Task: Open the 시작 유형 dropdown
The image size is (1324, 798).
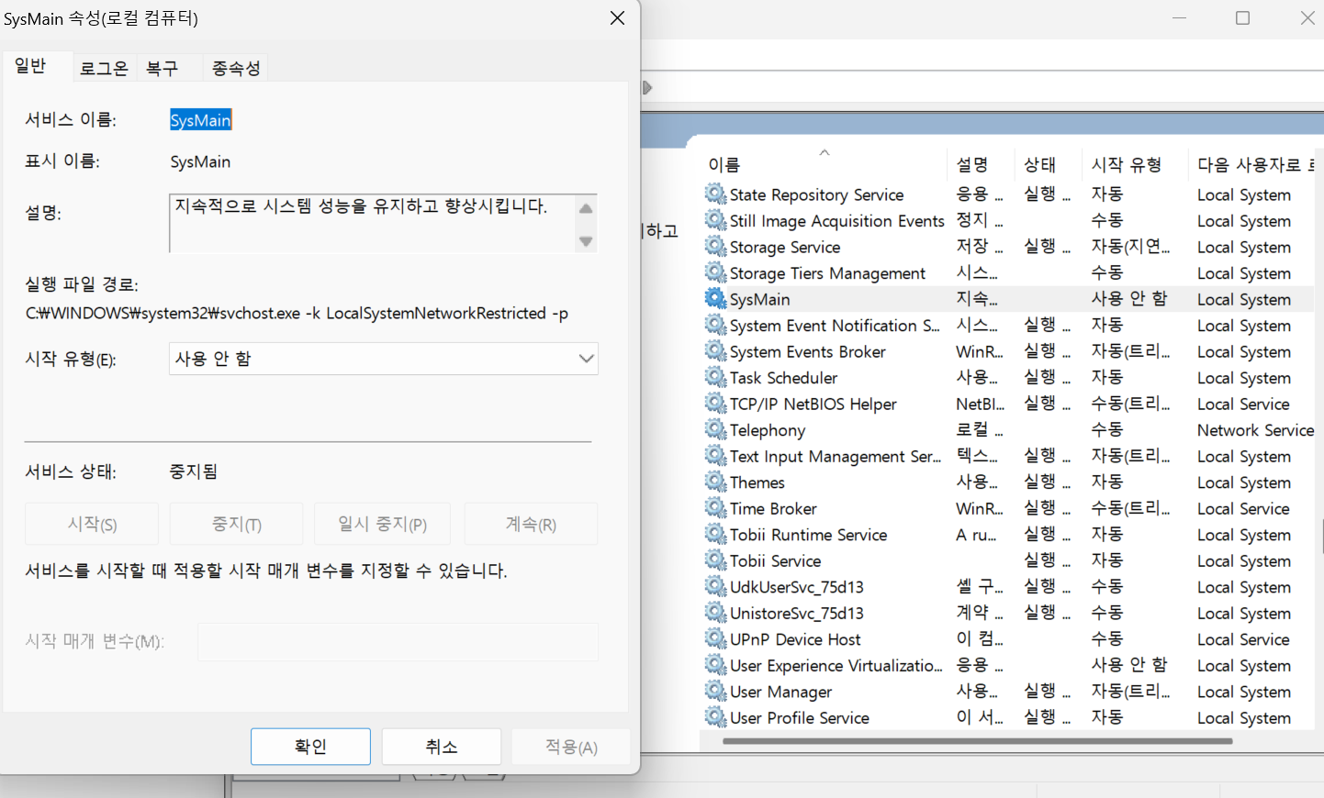Action: (x=586, y=358)
